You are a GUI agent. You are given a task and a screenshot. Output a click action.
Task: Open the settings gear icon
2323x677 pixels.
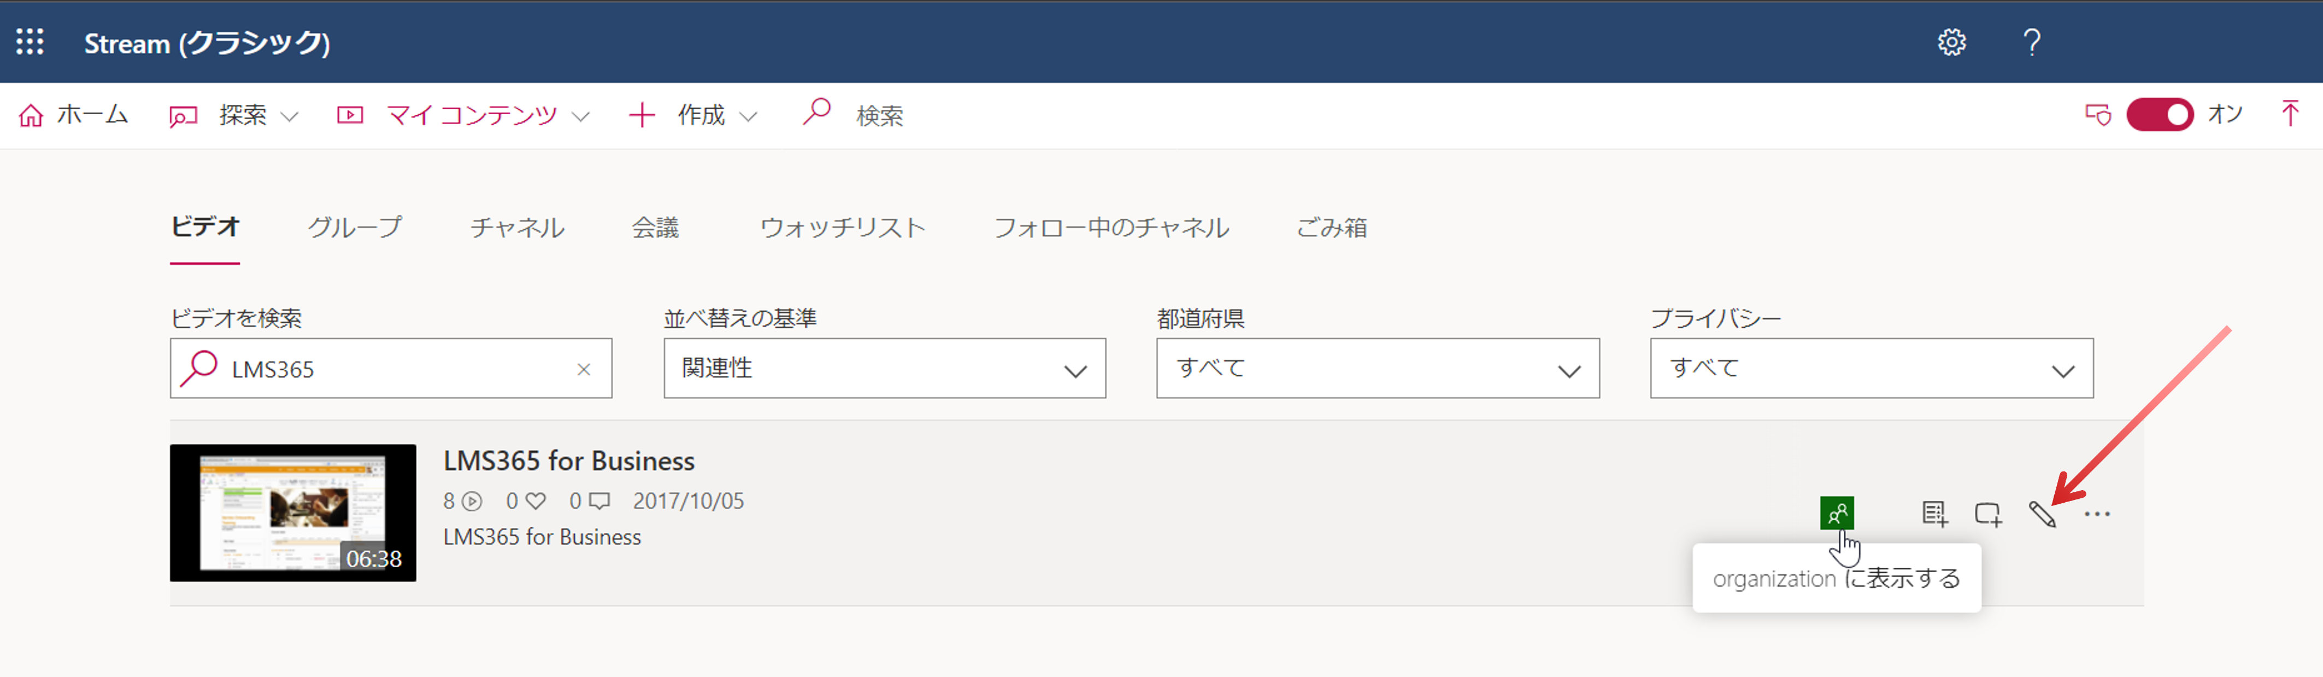point(1953,43)
